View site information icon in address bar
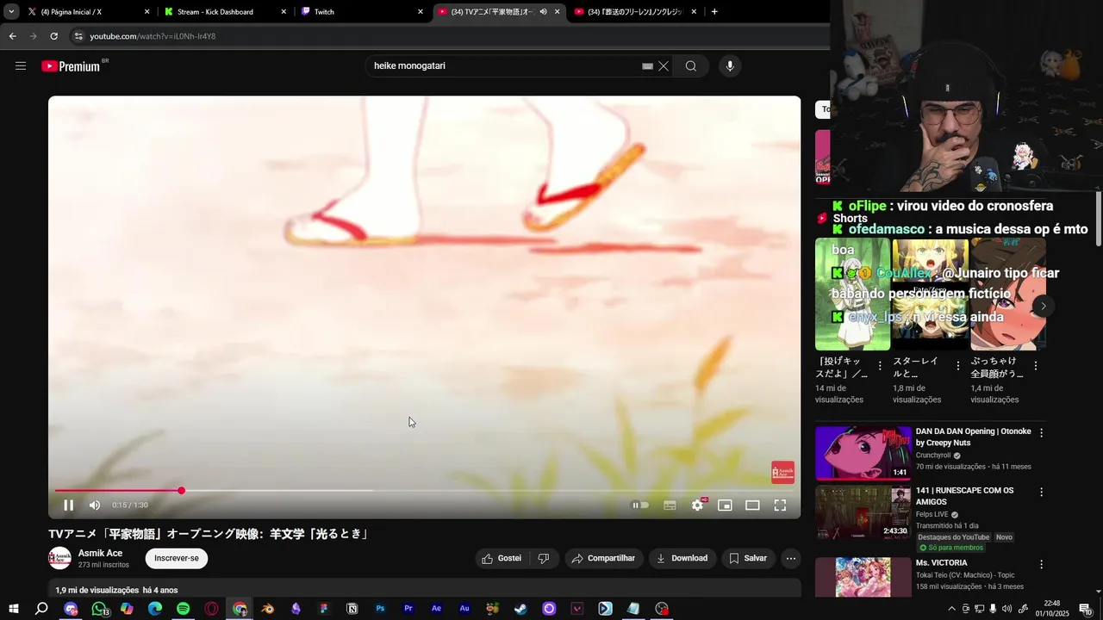Image resolution: width=1103 pixels, height=620 pixels. pyautogui.click(x=78, y=36)
